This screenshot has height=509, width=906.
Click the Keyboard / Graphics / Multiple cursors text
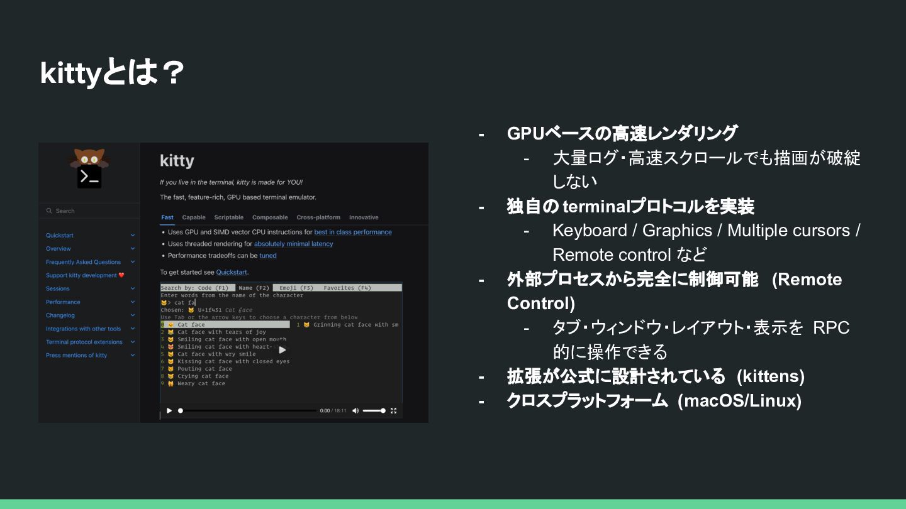[x=707, y=231]
